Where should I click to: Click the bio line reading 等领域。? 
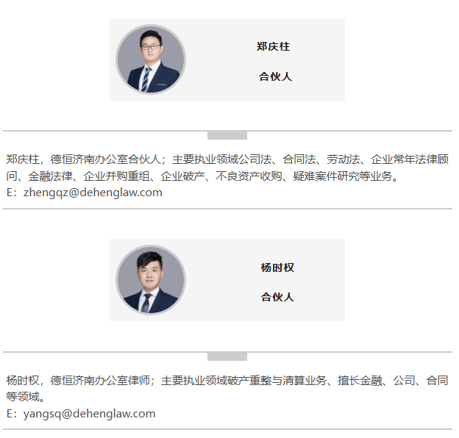point(26,397)
